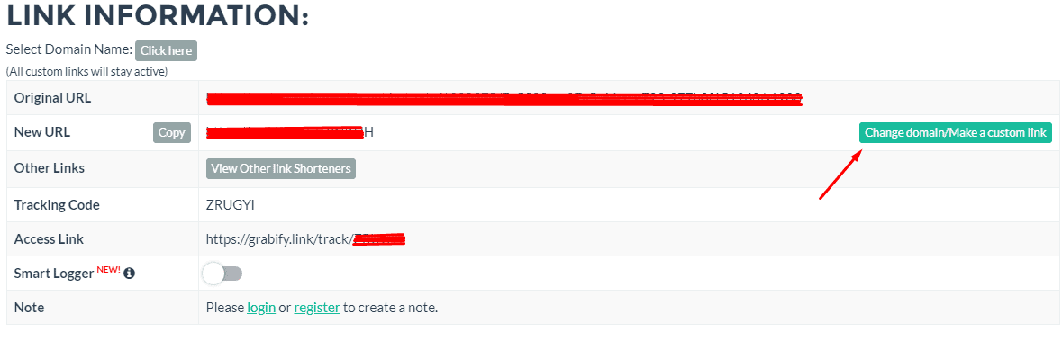
Task: View Other link Shorteners button
Action: tap(281, 168)
